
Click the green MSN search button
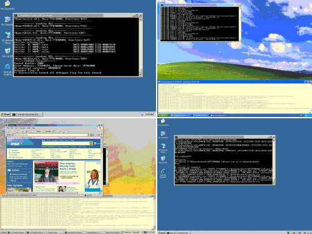(x=91, y=143)
